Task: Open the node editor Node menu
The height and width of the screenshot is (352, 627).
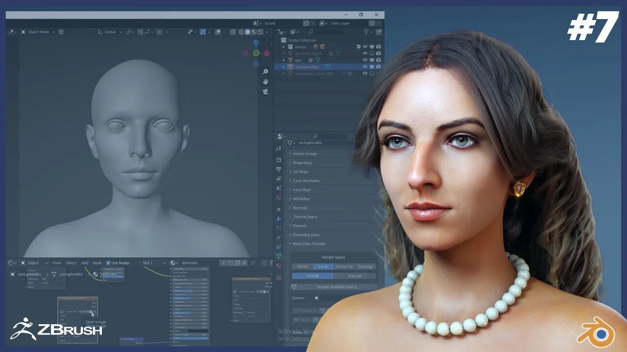Action: [97, 263]
